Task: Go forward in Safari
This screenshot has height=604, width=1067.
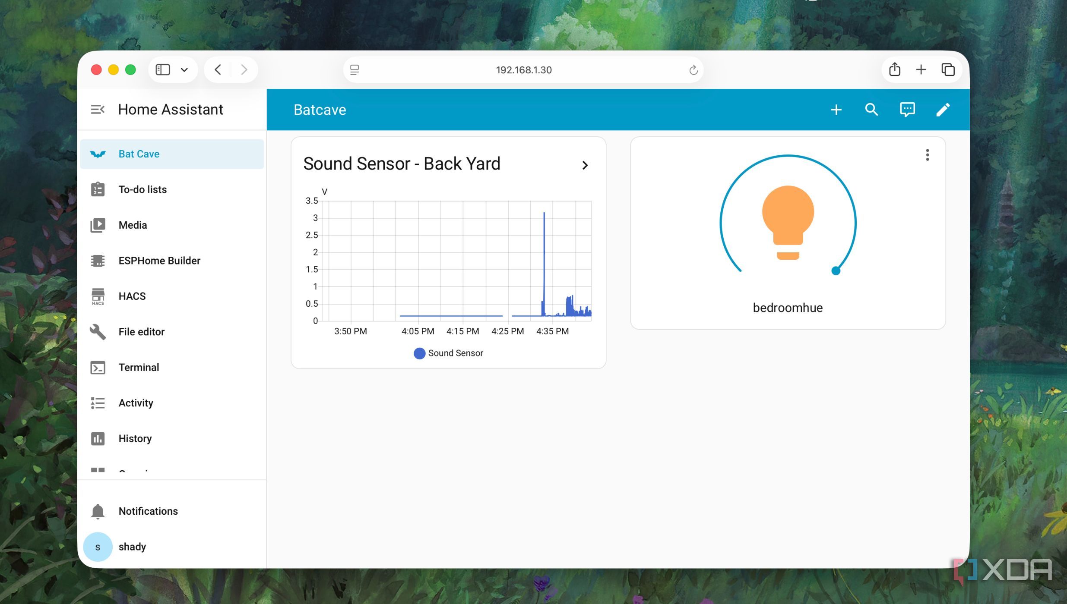Action: (244, 70)
